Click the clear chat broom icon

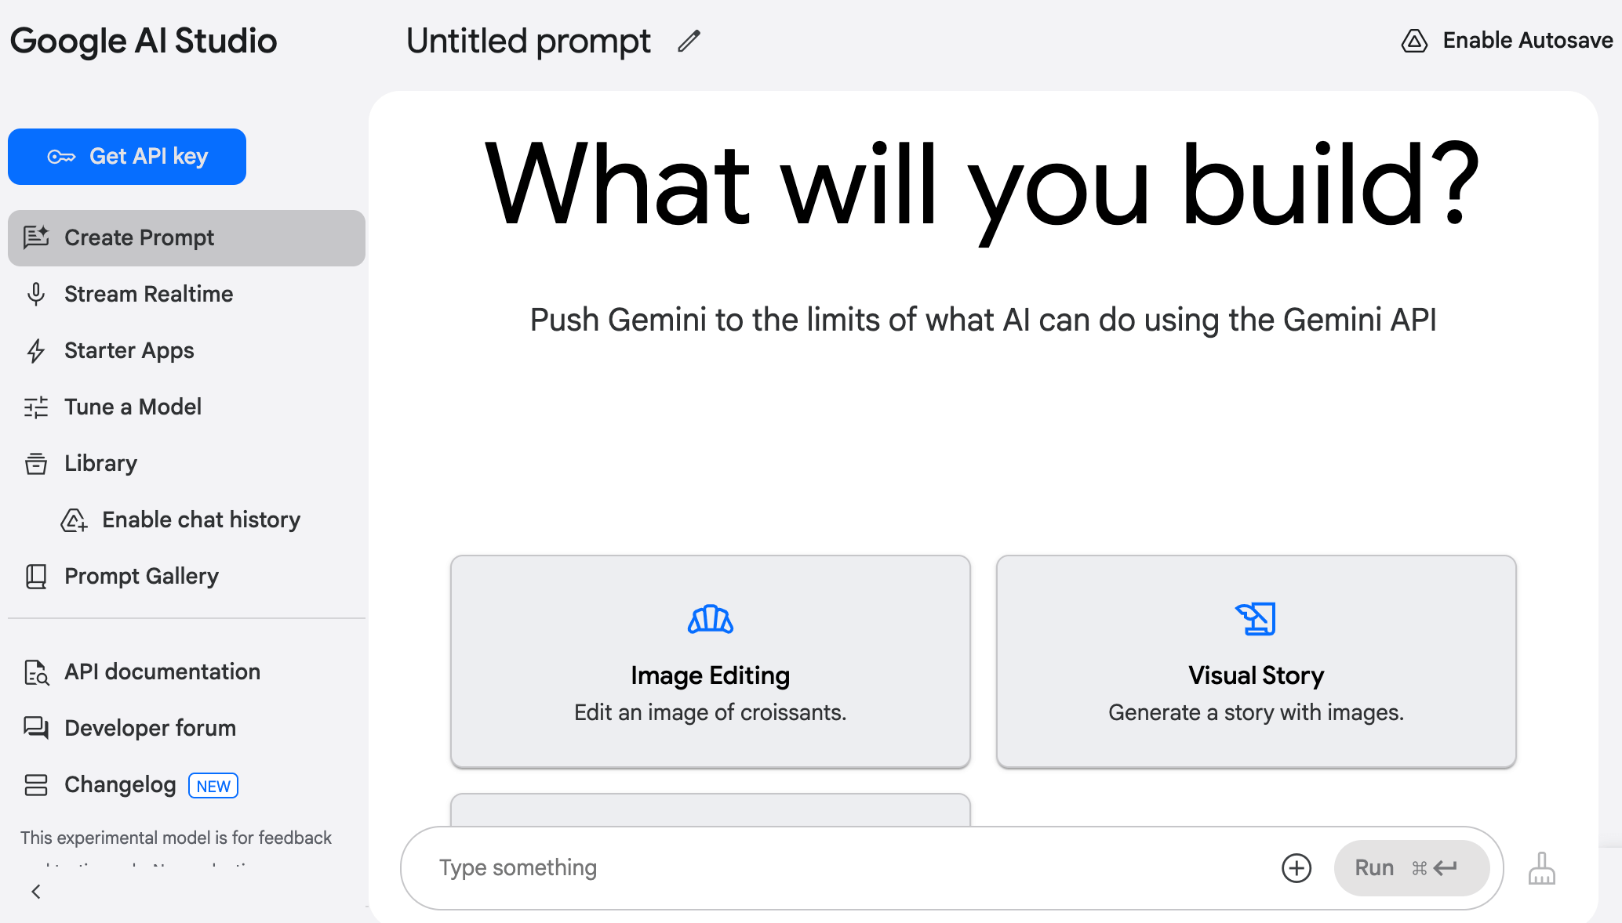click(1541, 869)
